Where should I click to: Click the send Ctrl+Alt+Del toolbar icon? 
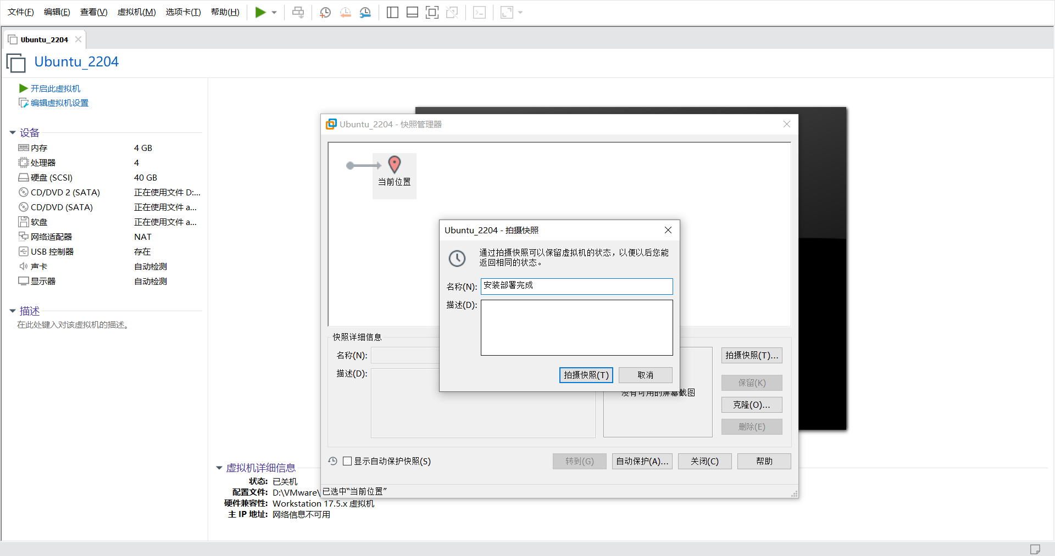point(298,12)
